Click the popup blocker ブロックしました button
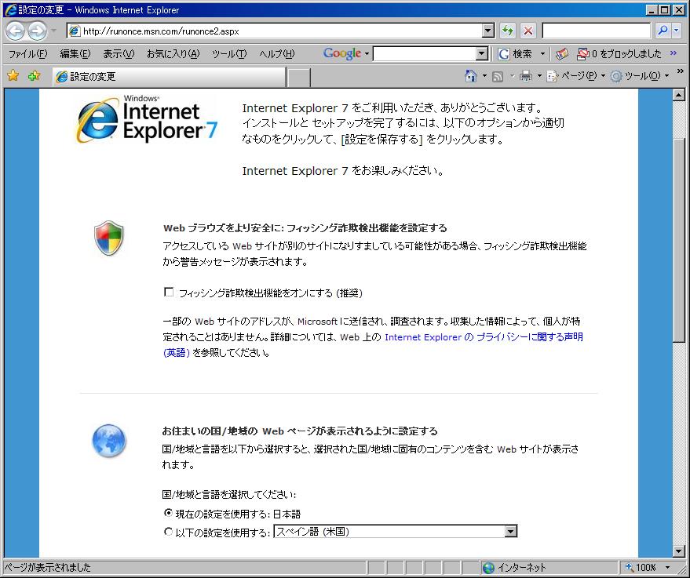Image resolution: width=690 pixels, height=578 pixels. pyautogui.click(x=619, y=53)
